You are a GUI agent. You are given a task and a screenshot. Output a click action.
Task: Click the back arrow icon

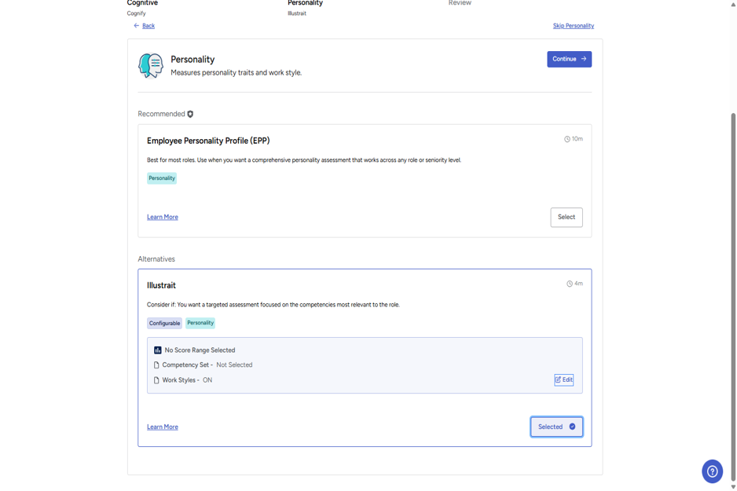(x=136, y=26)
